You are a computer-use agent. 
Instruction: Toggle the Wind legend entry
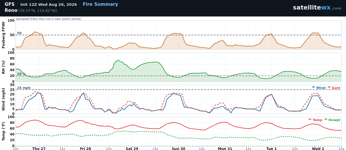[319, 88]
